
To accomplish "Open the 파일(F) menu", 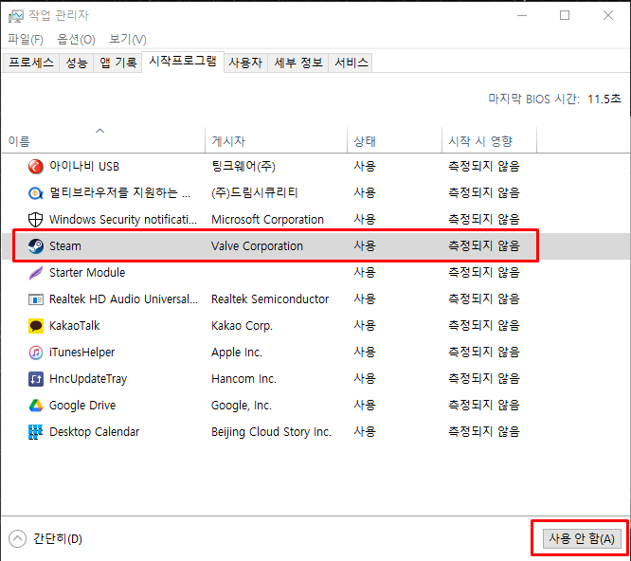I will pos(26,40).
